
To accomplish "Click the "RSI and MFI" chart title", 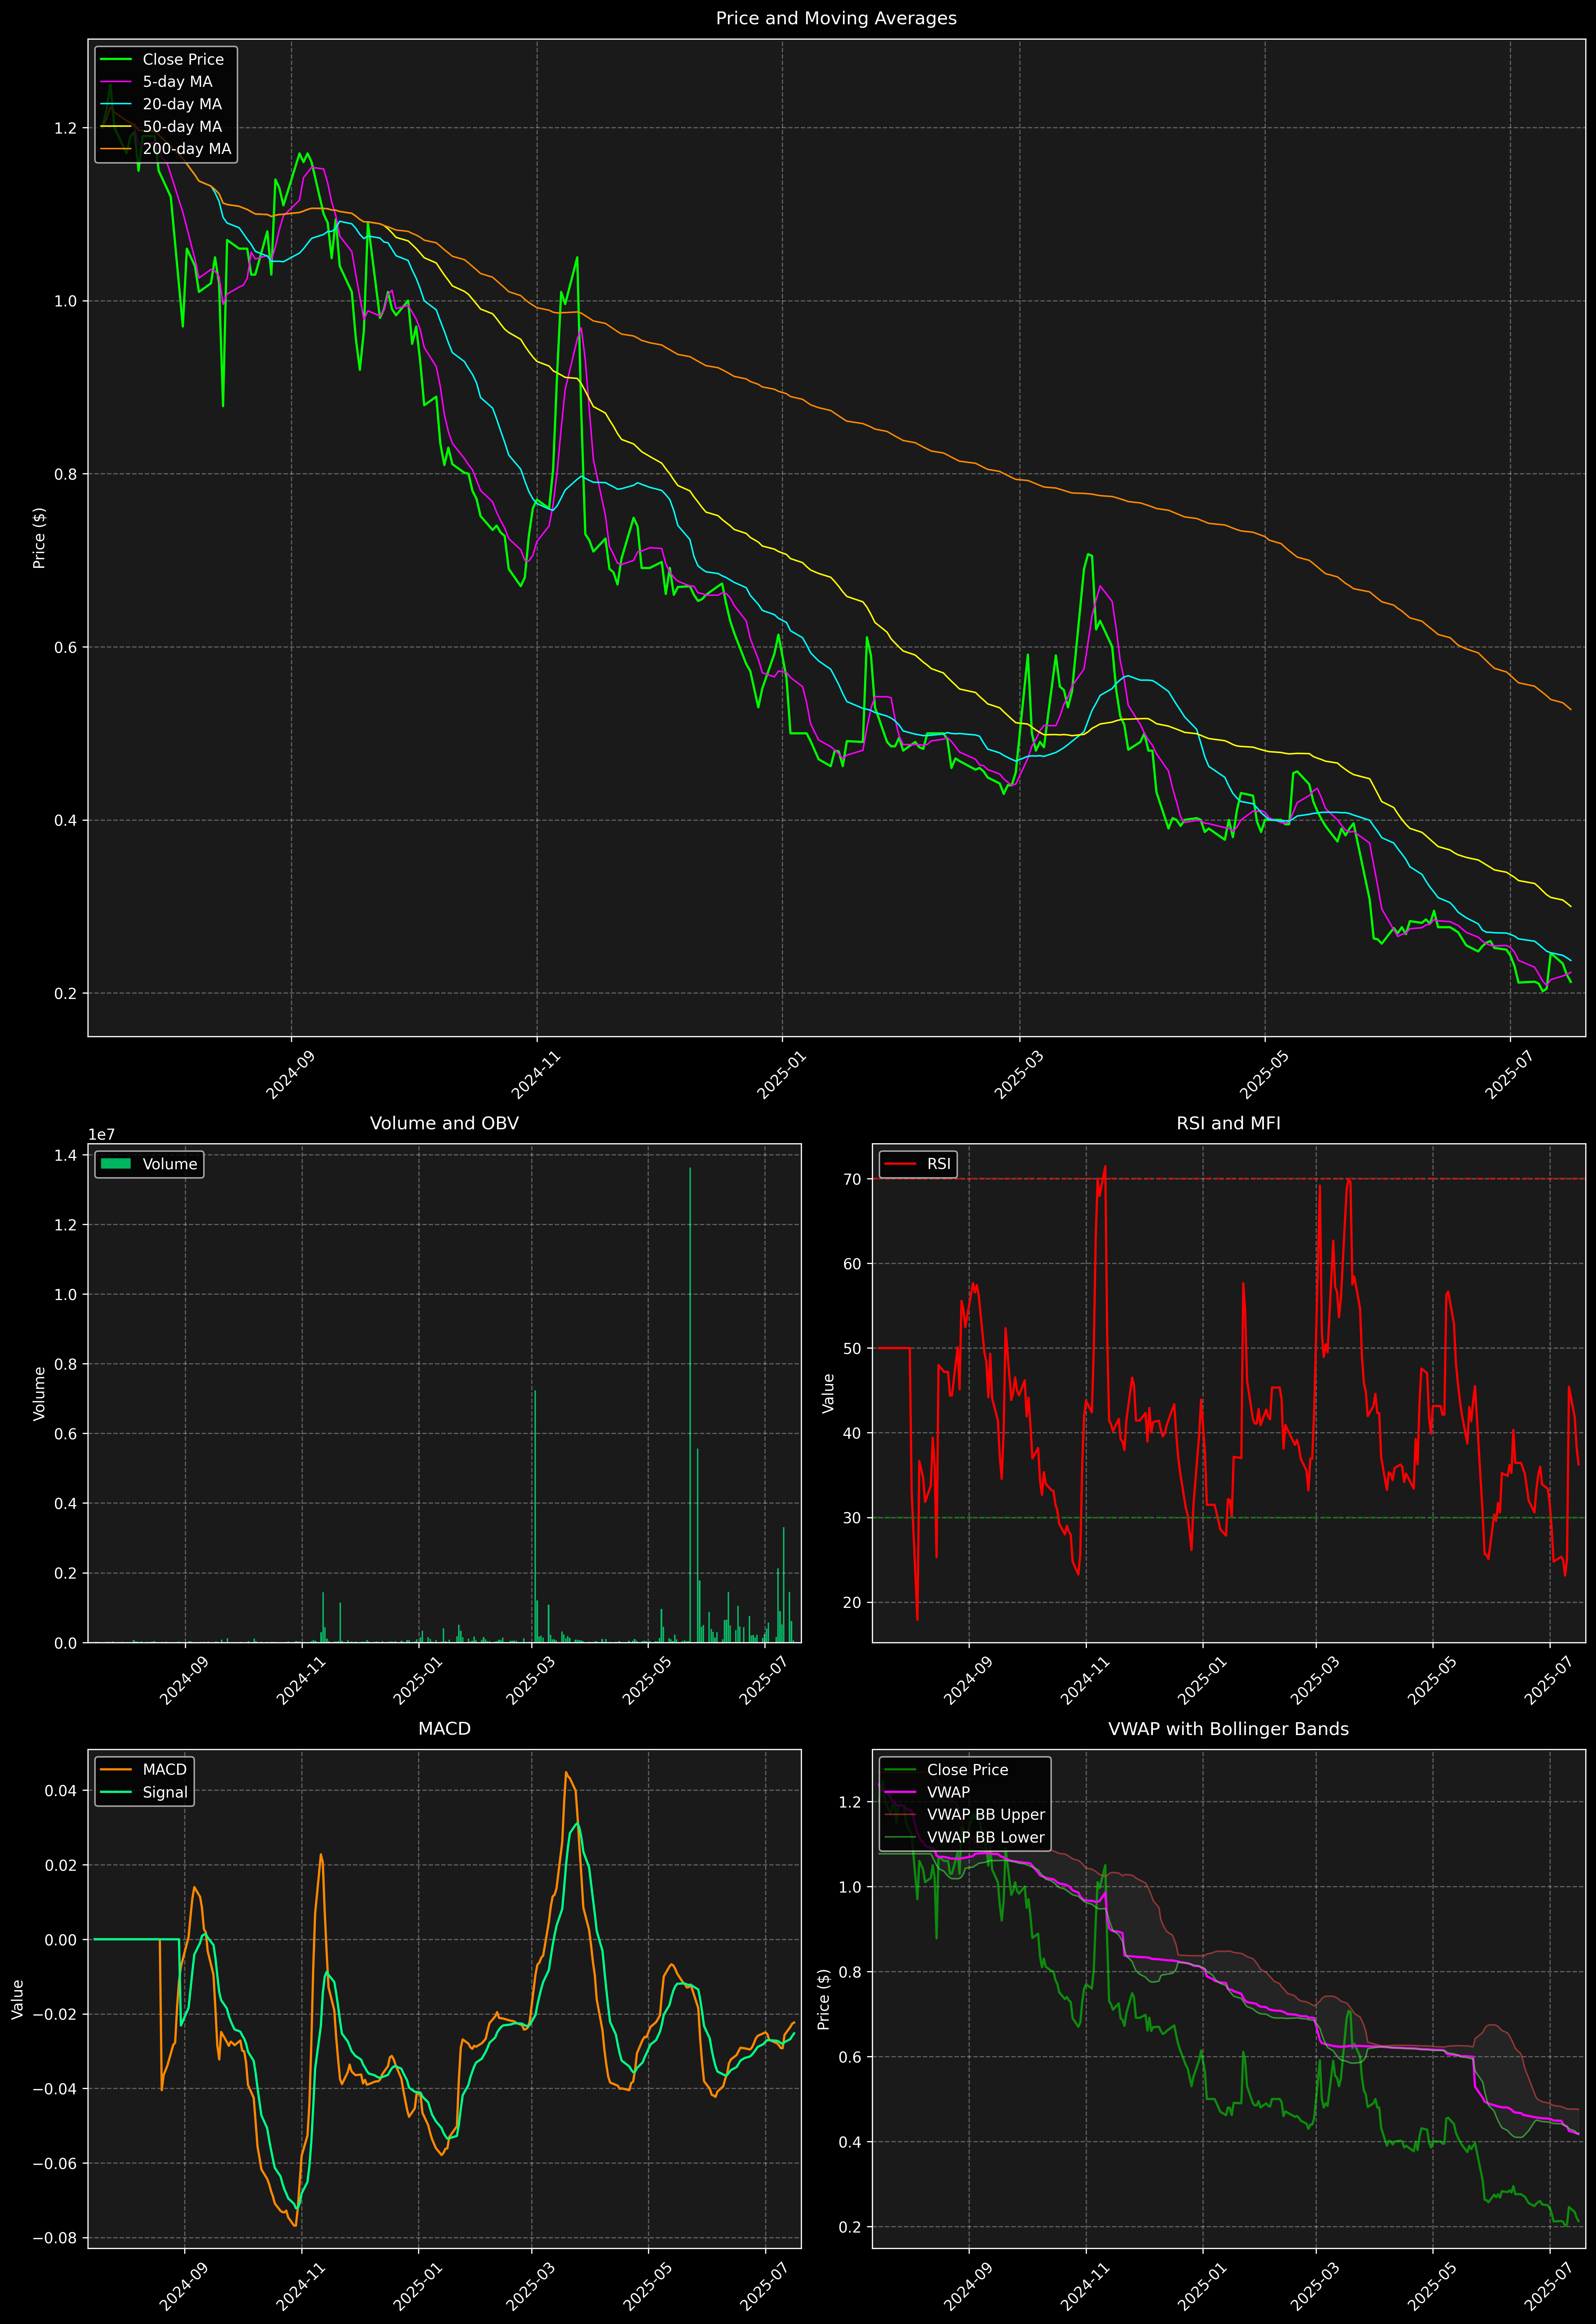I will tap(1228, 1123).
